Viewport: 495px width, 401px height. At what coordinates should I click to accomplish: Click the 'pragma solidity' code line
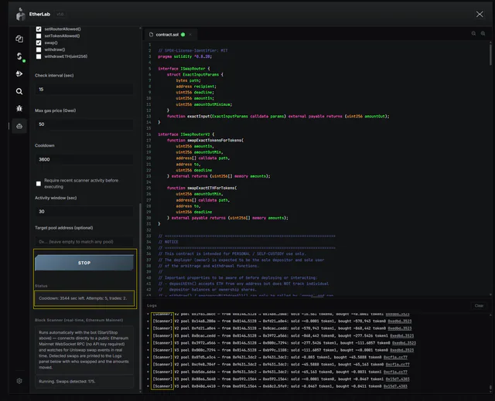185,56
